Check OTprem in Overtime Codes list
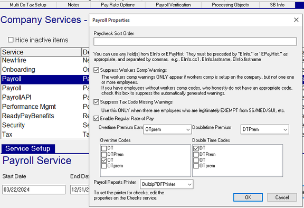 pyautogui.click(x=104, y=166)
